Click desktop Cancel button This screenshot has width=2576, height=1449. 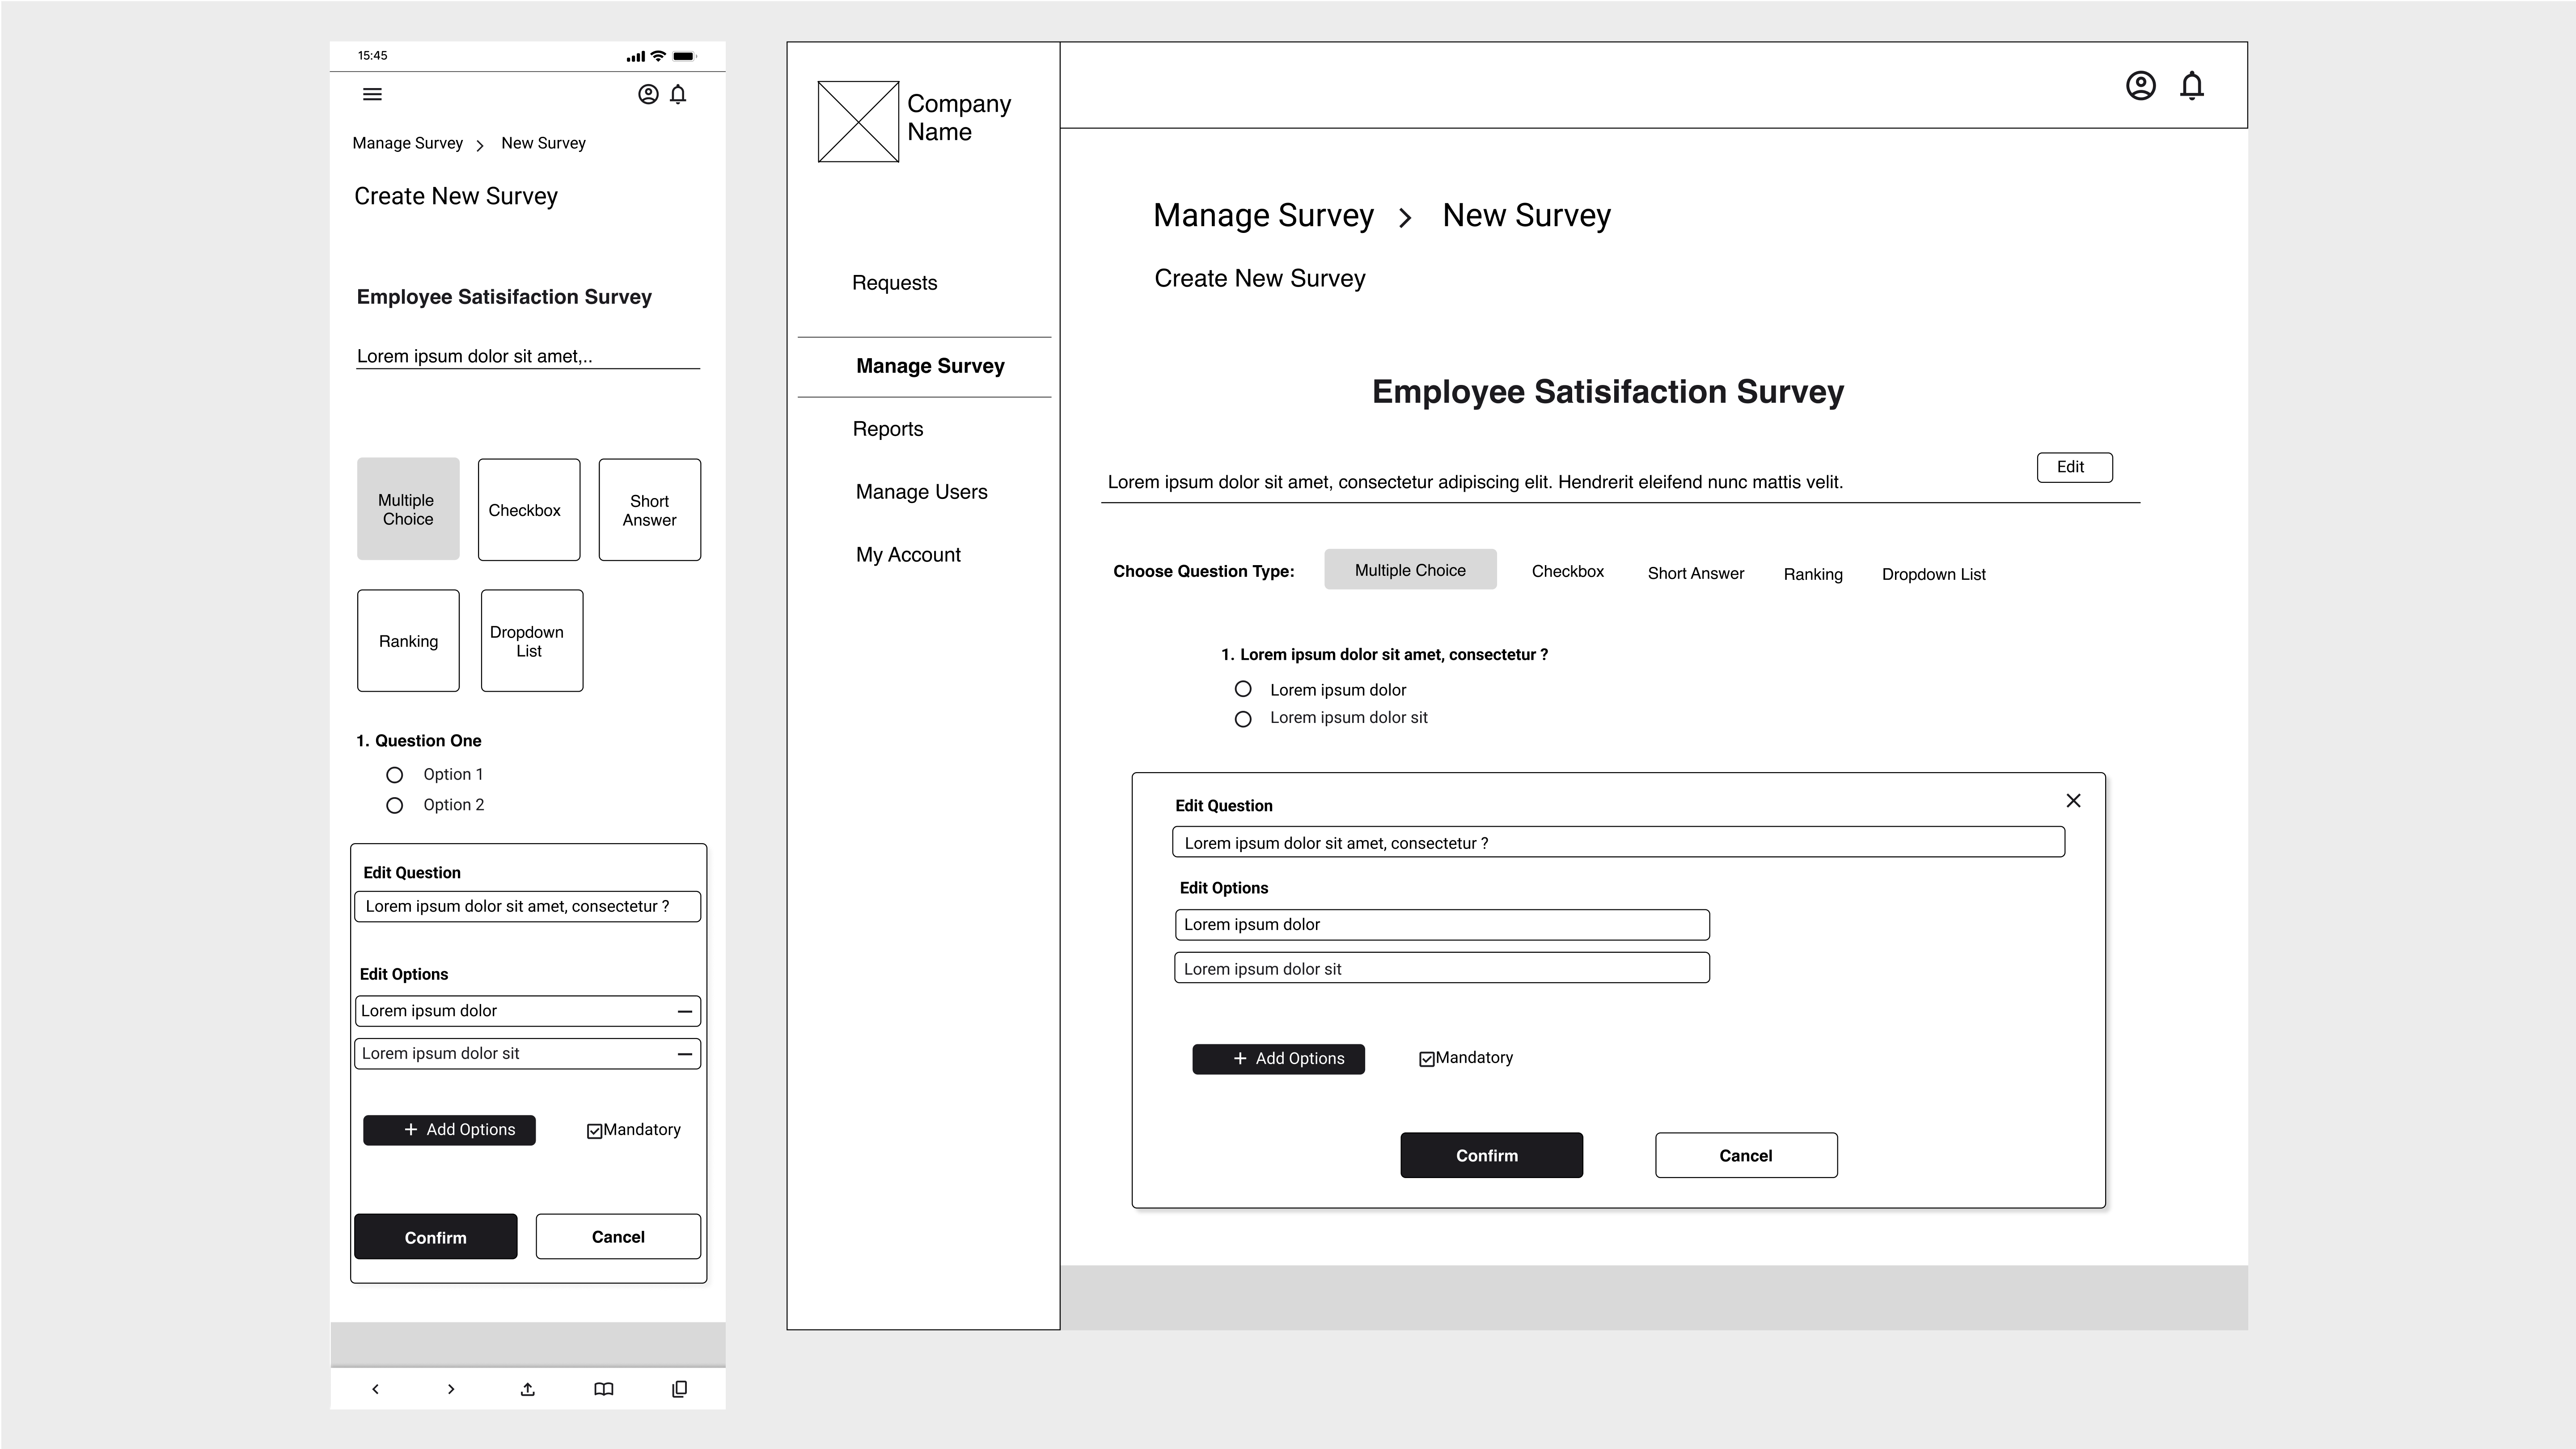[x=1746, y=1155]
